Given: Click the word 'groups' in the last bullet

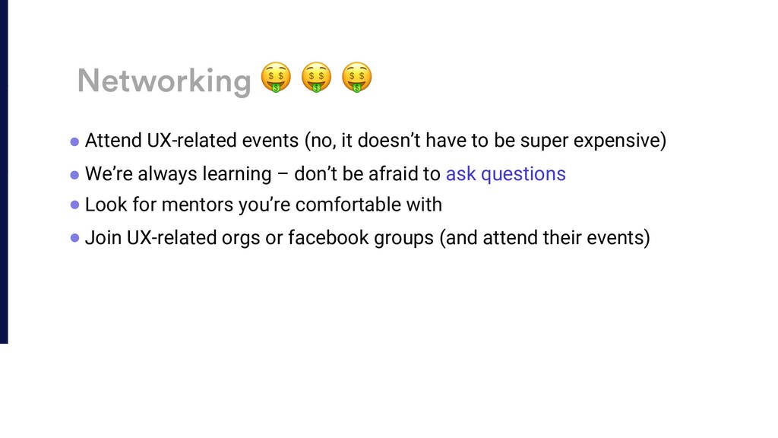Looking at the screenshot, I should pyautogui.click(x=404, y=238).
